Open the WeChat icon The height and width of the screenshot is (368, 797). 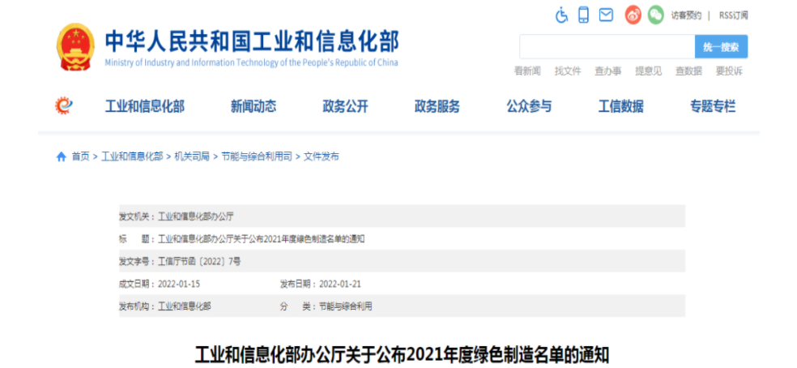(656, 15)
